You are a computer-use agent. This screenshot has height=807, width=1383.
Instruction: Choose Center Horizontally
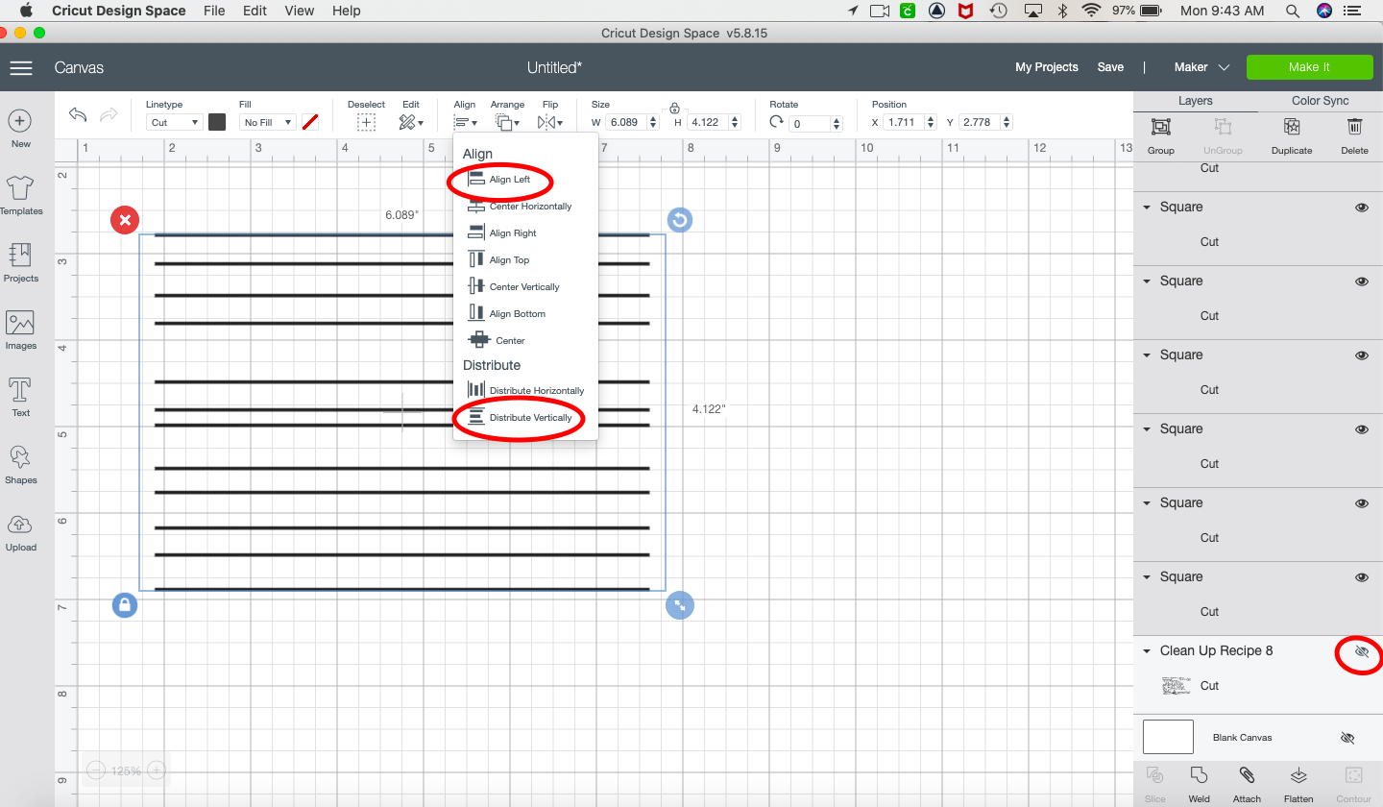[x=520, y=207]
